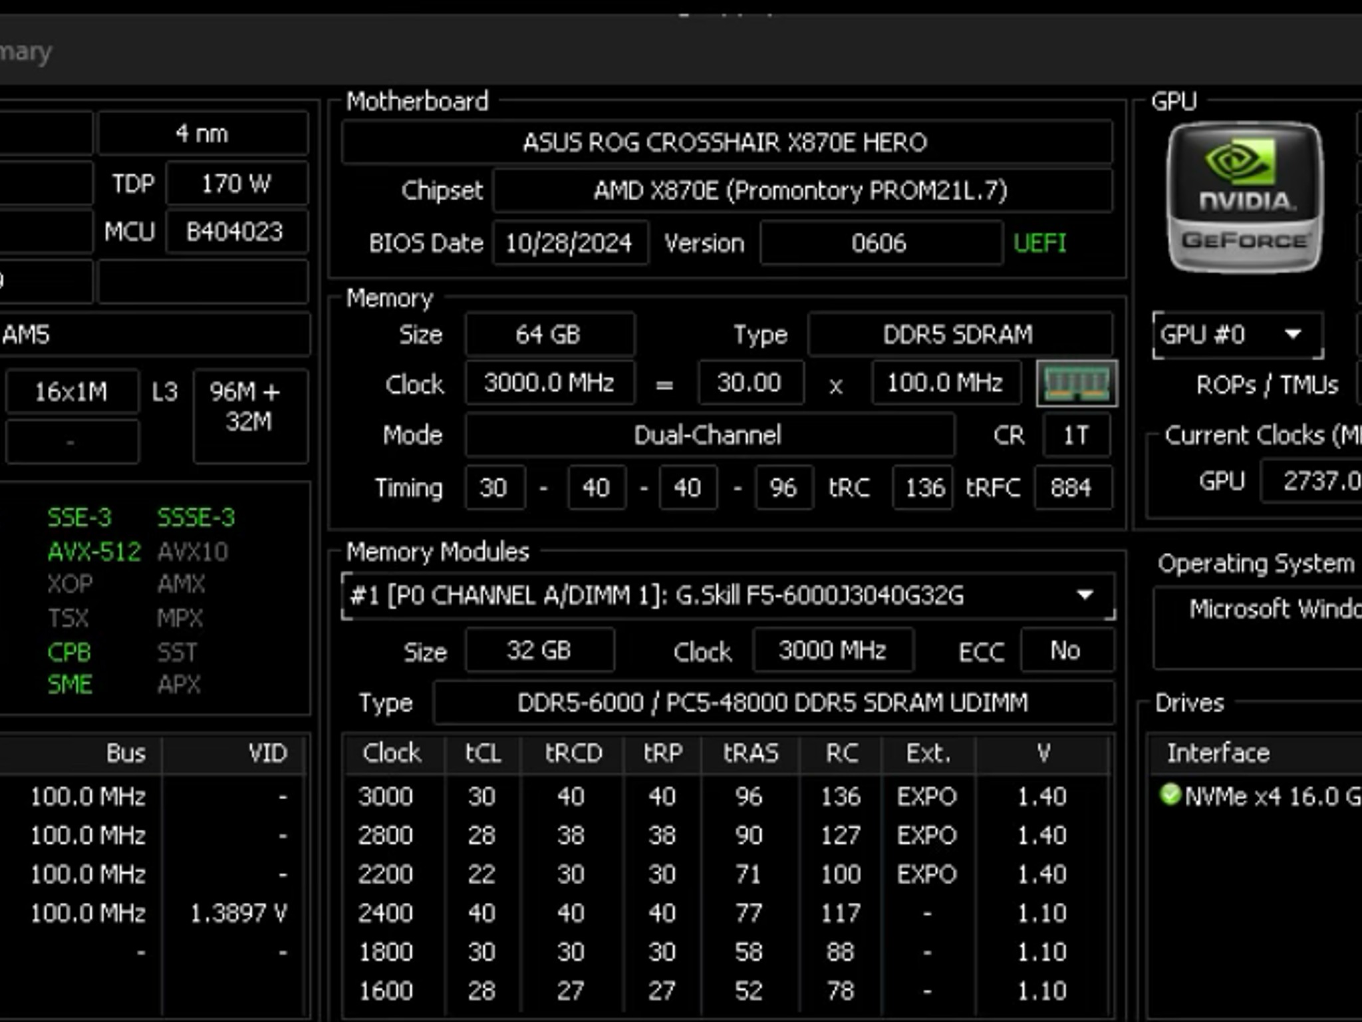1362x1022 pixels.
Task: Select the BIOS date 10/28/2024
Action: pos(570,243)
